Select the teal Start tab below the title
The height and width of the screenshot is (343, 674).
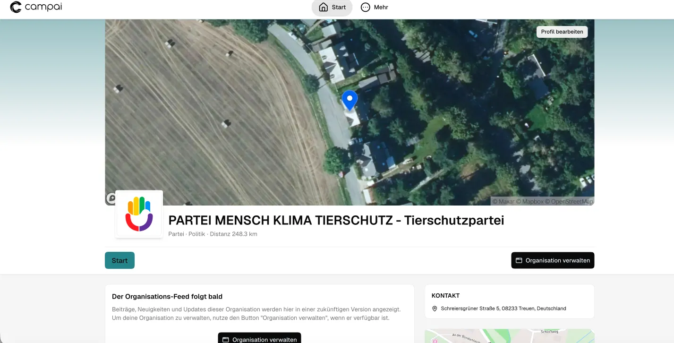(x=119, y=260)
